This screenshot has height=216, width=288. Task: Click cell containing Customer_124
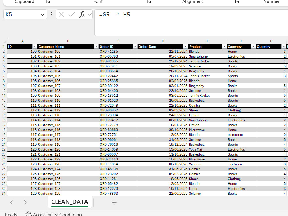(68, 169)
